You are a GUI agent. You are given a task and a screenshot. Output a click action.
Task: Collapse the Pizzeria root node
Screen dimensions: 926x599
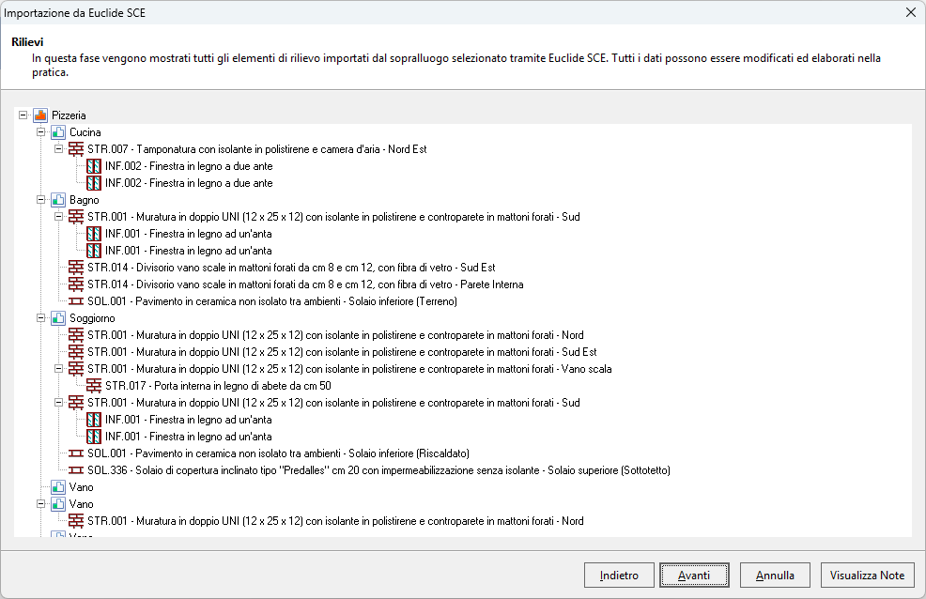click(23, 115)
